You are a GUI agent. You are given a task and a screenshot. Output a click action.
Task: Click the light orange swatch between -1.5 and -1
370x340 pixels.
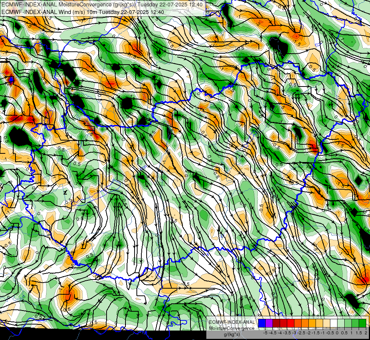(319, 323)
